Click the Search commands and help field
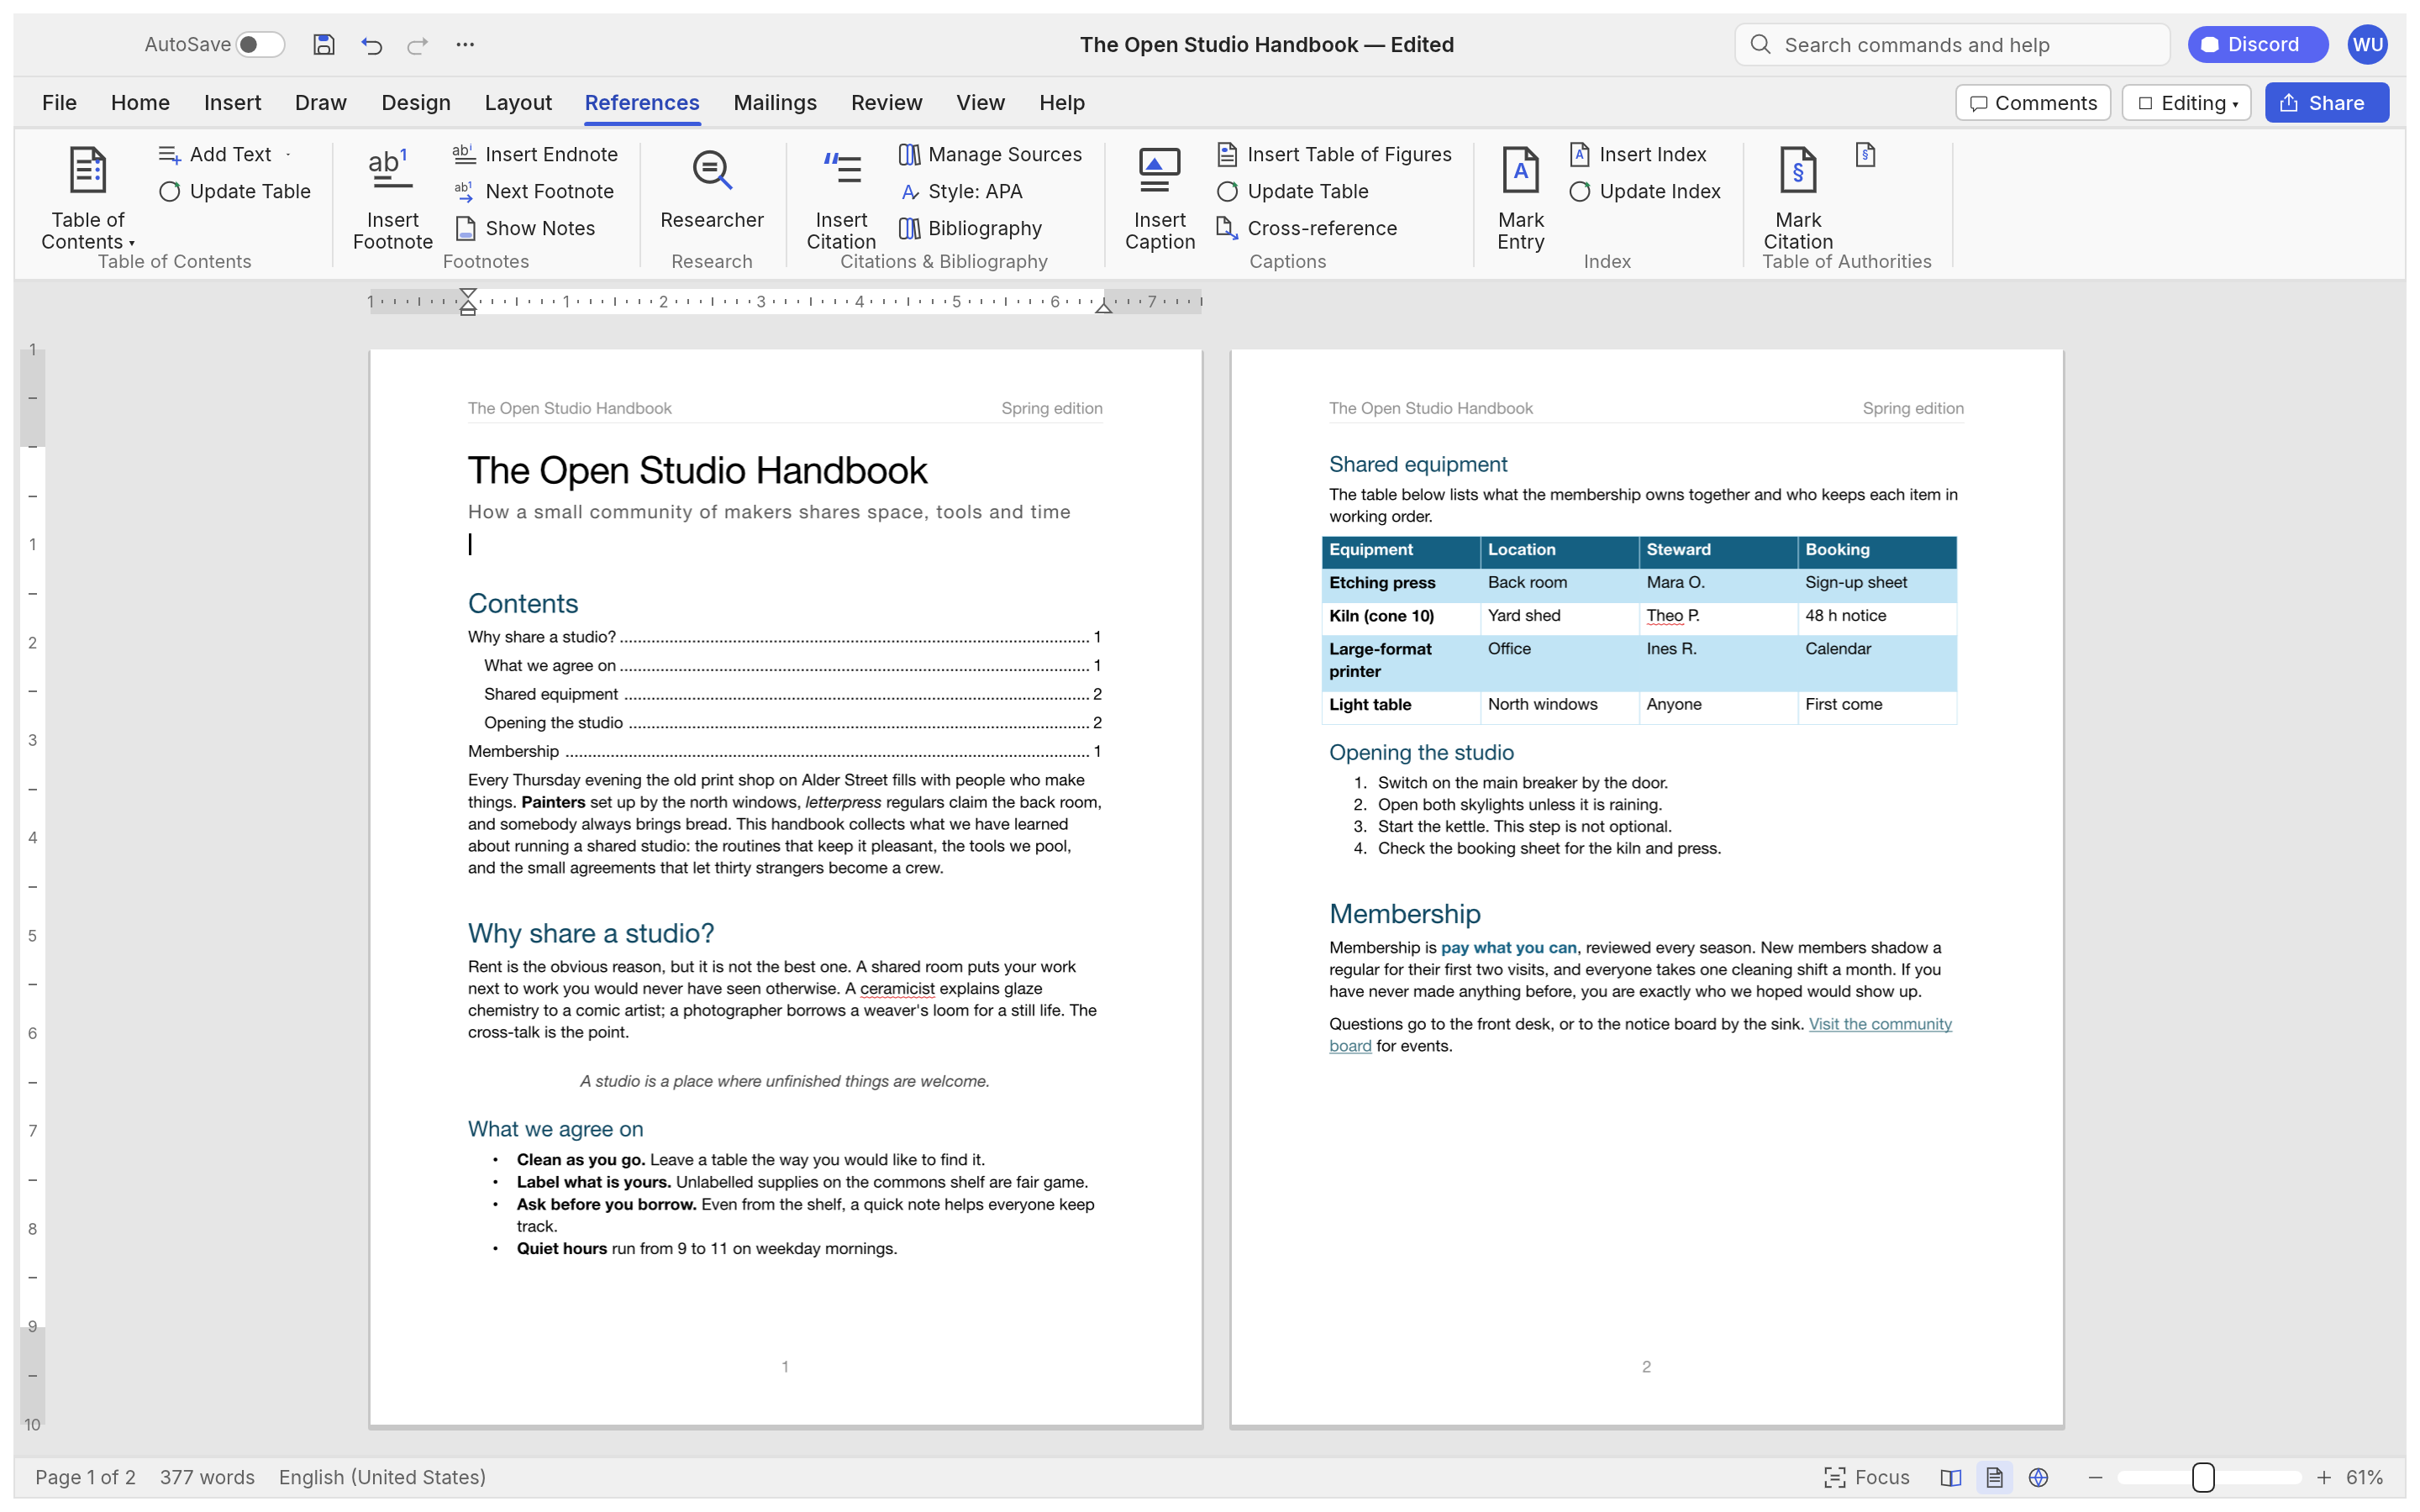2420x1512 pixels. [x=1951, y=44]
